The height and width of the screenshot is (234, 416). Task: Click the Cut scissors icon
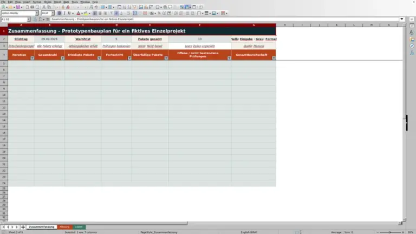(x=44, y=7)
